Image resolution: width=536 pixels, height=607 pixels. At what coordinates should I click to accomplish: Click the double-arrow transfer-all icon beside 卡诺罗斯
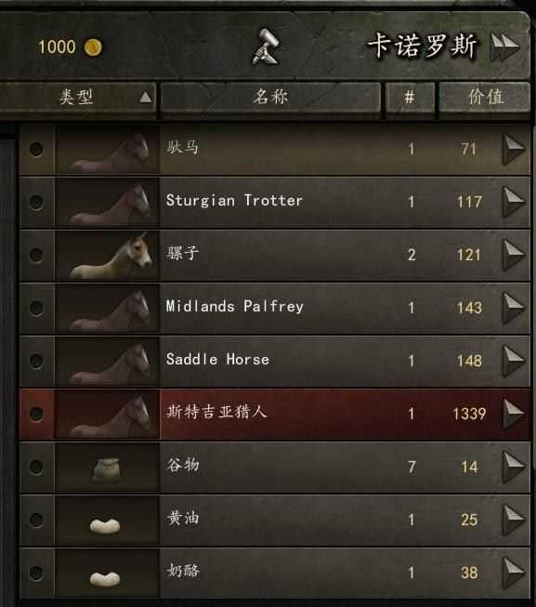coord(504,46)
